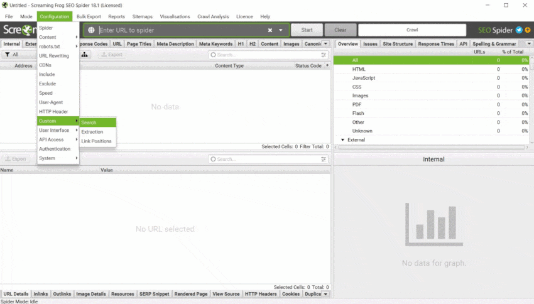
Task: Clear the URL field with X icon
Action: tap(270, 30)
